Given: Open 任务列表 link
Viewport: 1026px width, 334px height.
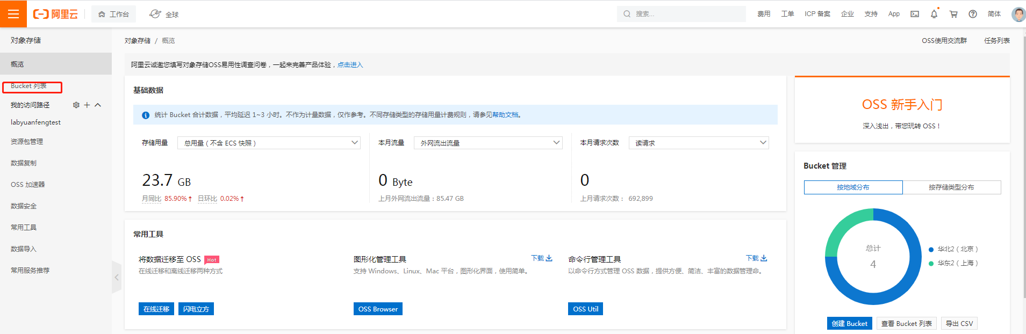Looking at the screenshot, I should pos(997,41).
